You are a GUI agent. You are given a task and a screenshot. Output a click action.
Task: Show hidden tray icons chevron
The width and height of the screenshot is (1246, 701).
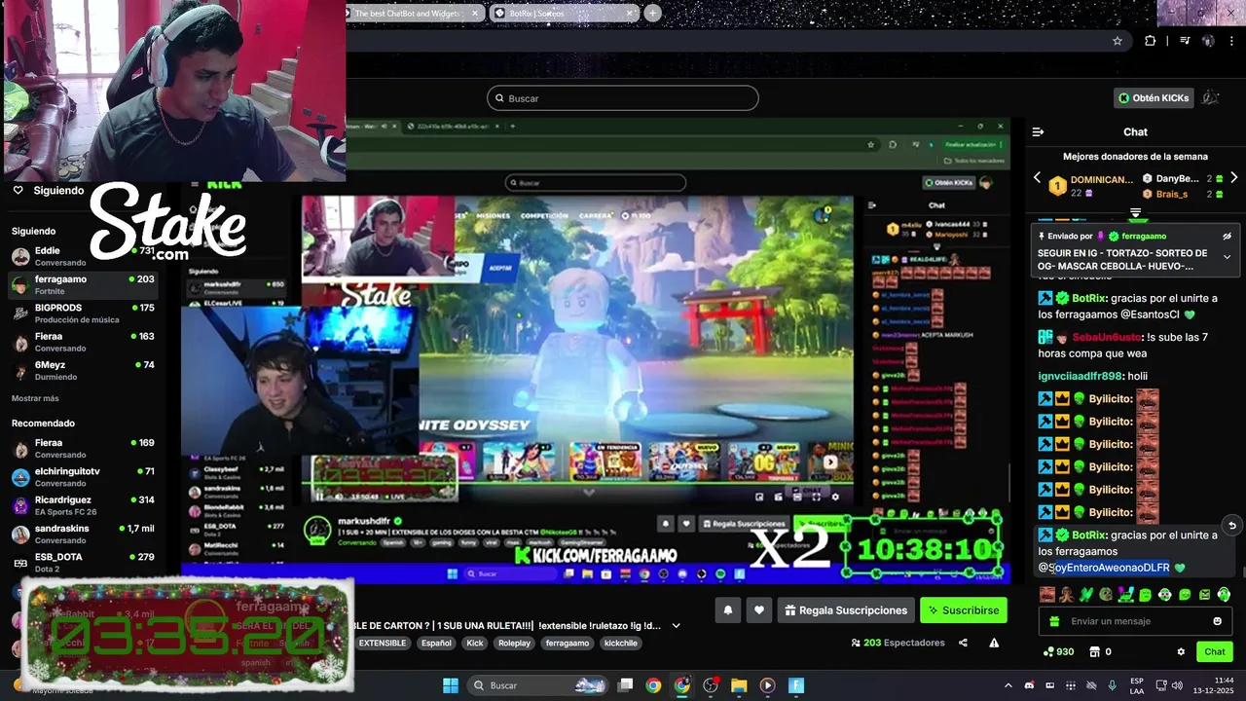pyautogui.click(x=1009, y=685)
